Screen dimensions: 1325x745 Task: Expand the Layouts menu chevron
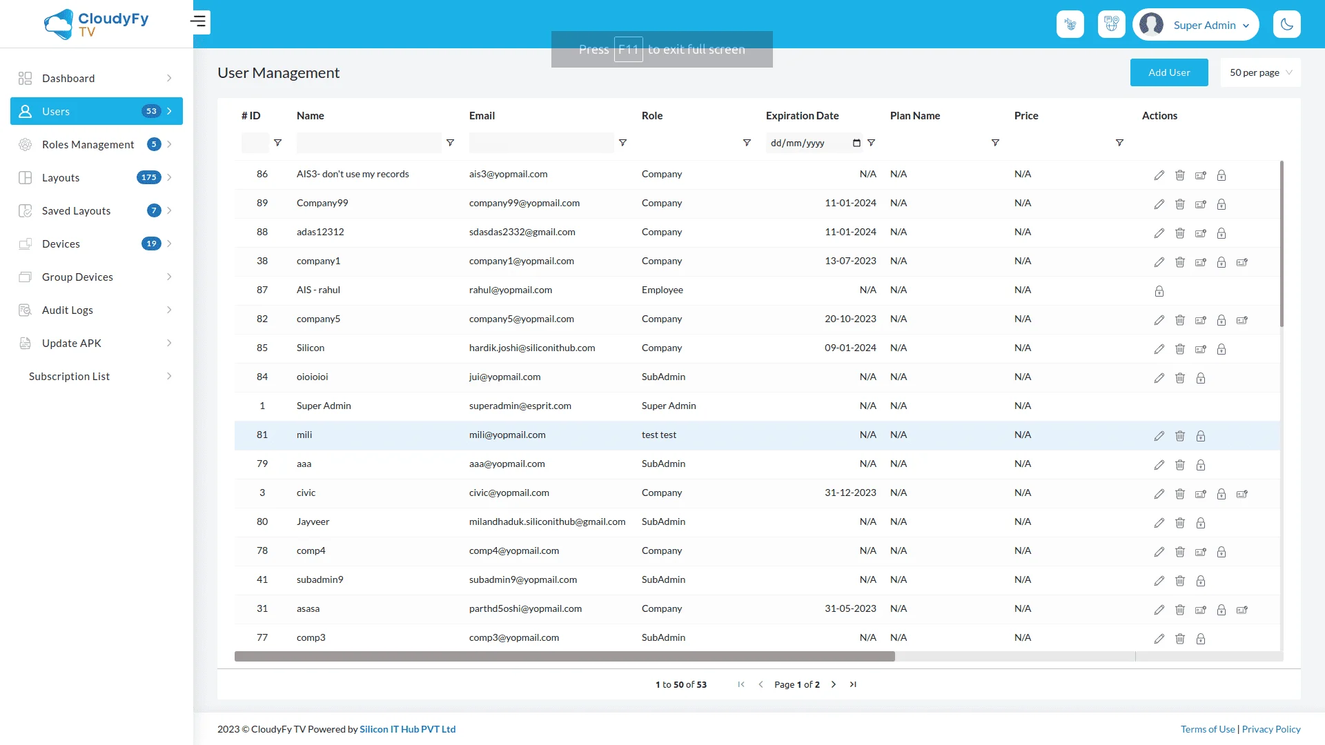click(169, 177)
